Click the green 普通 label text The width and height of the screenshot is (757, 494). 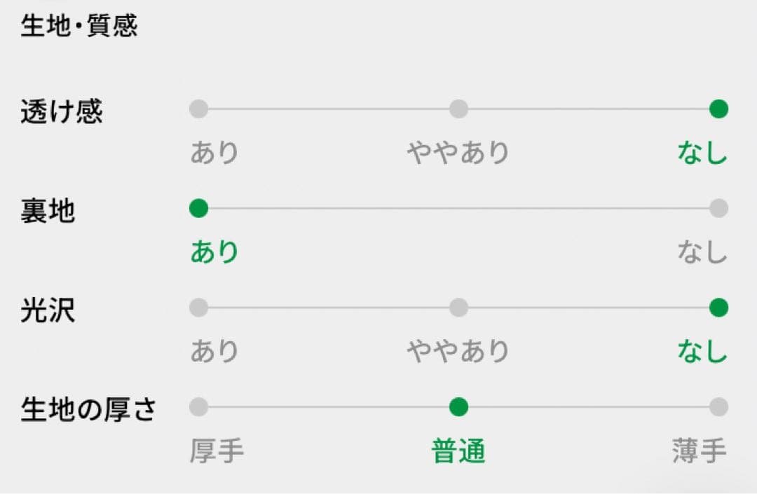pyautogui.click(x=458, y=452)
